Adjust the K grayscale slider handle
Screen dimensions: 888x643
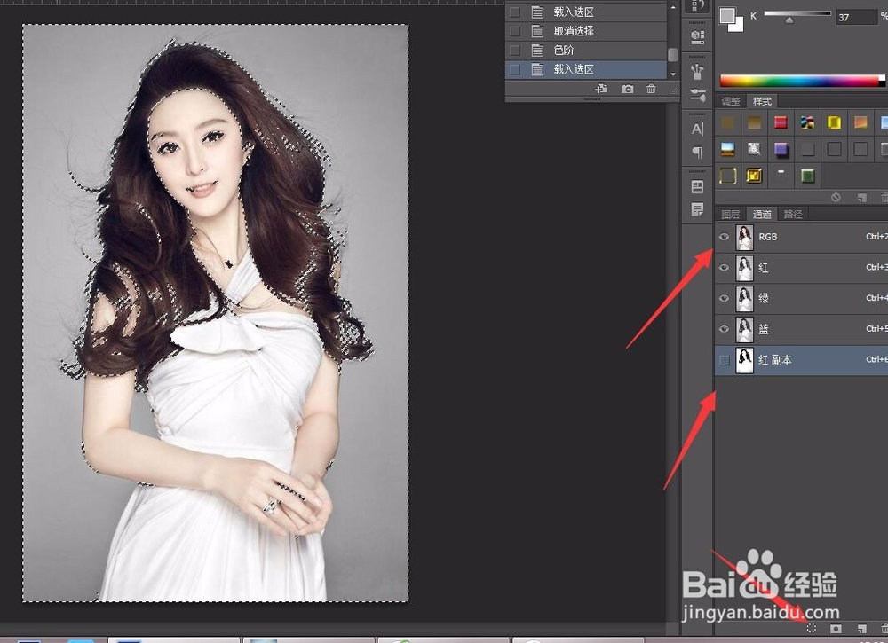pos(789,20)
